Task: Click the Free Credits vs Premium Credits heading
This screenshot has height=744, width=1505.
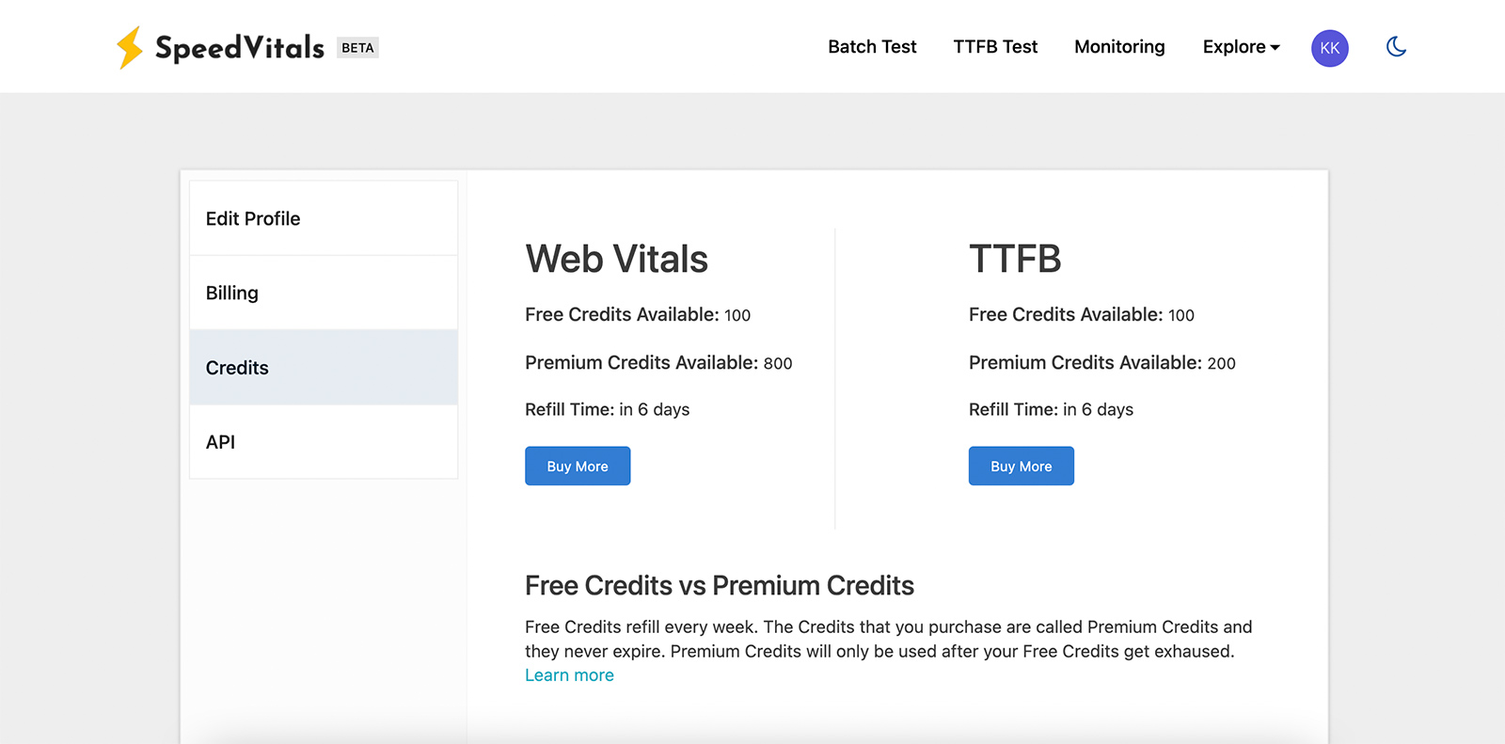Action: [719, 586]
